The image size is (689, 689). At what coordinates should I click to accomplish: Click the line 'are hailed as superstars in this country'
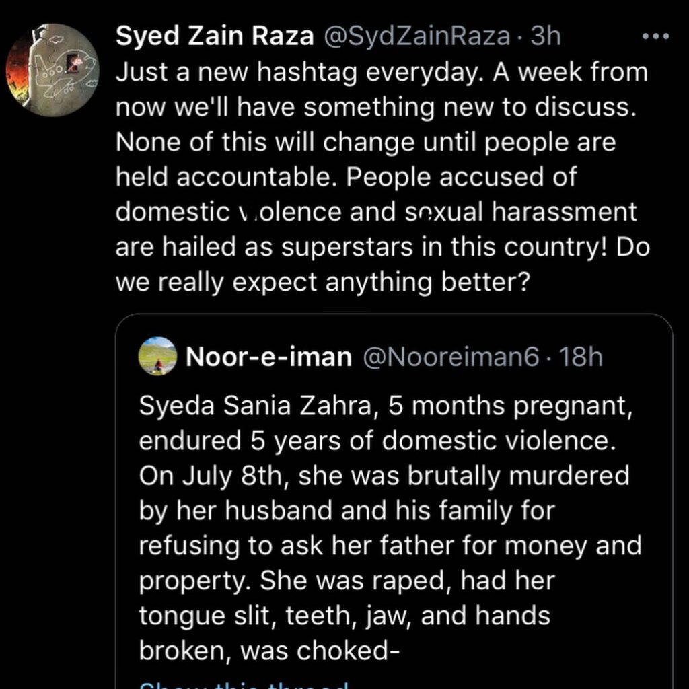click(x=361, y=248)
